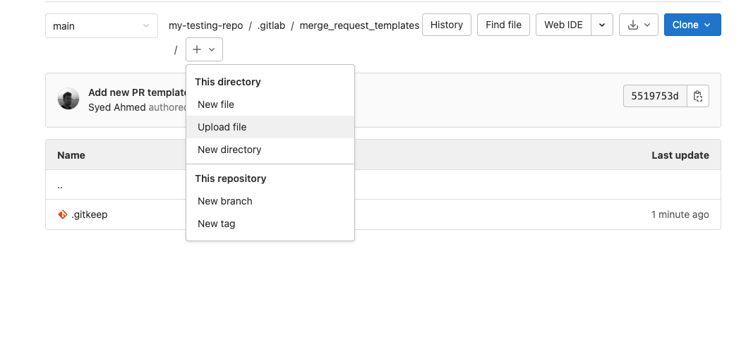Go to my-testing-repo breadcrumb link
Image resolution: width=746 pixels, height=352 pixels.
tap(205, 25)
